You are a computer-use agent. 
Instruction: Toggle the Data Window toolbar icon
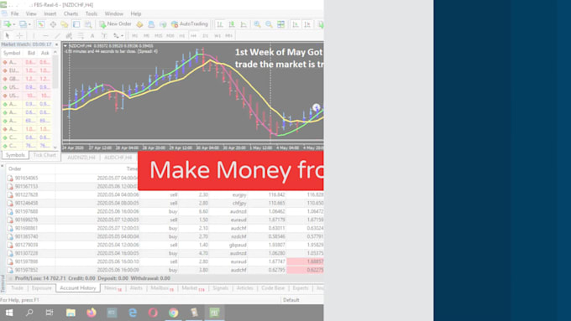[53, 24]
